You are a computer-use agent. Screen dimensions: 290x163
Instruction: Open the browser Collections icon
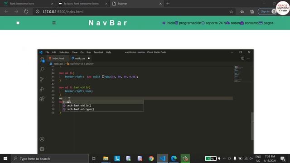pos(252,12)
